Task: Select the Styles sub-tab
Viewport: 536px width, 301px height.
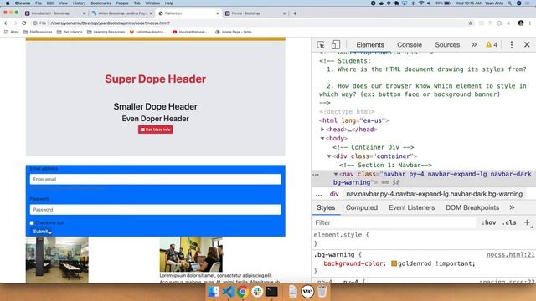Action: click(x=326, y=207)
